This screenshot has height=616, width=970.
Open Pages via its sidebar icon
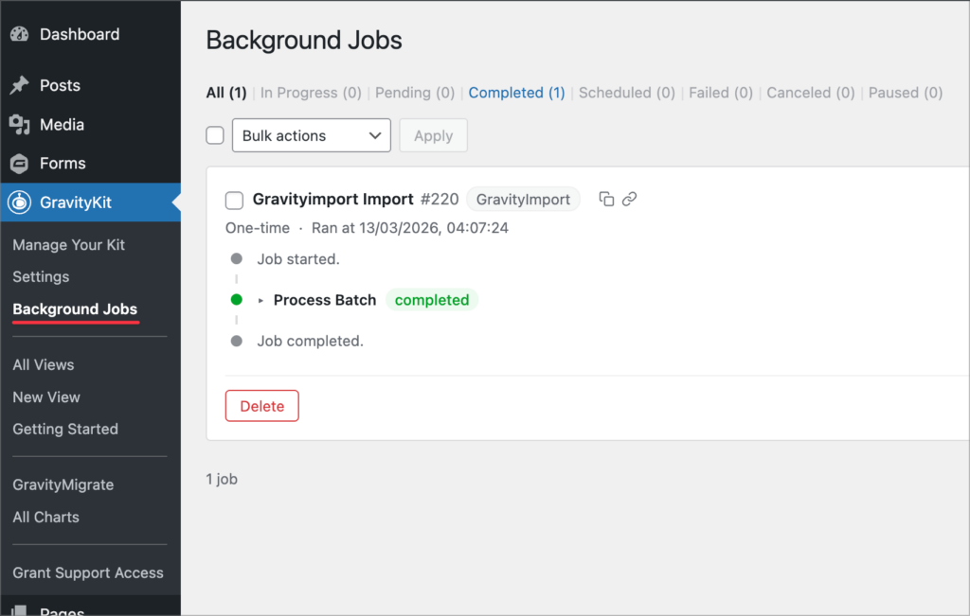(x=20, y=610)
